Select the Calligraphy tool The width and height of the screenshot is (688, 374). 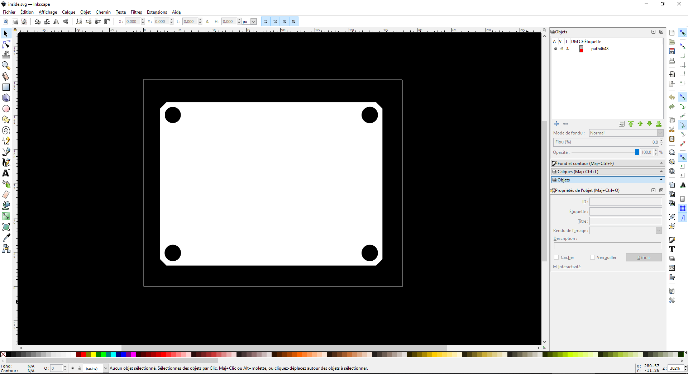[x=6, y=162]
